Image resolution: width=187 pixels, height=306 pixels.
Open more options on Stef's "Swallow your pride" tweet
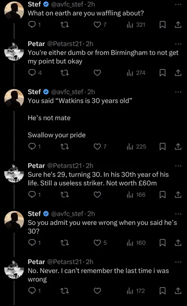click(178, 92)
